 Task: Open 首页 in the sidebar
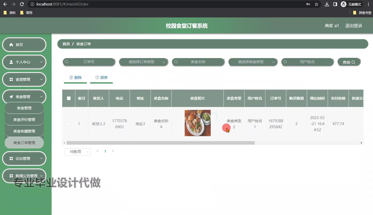click(24, 45)
